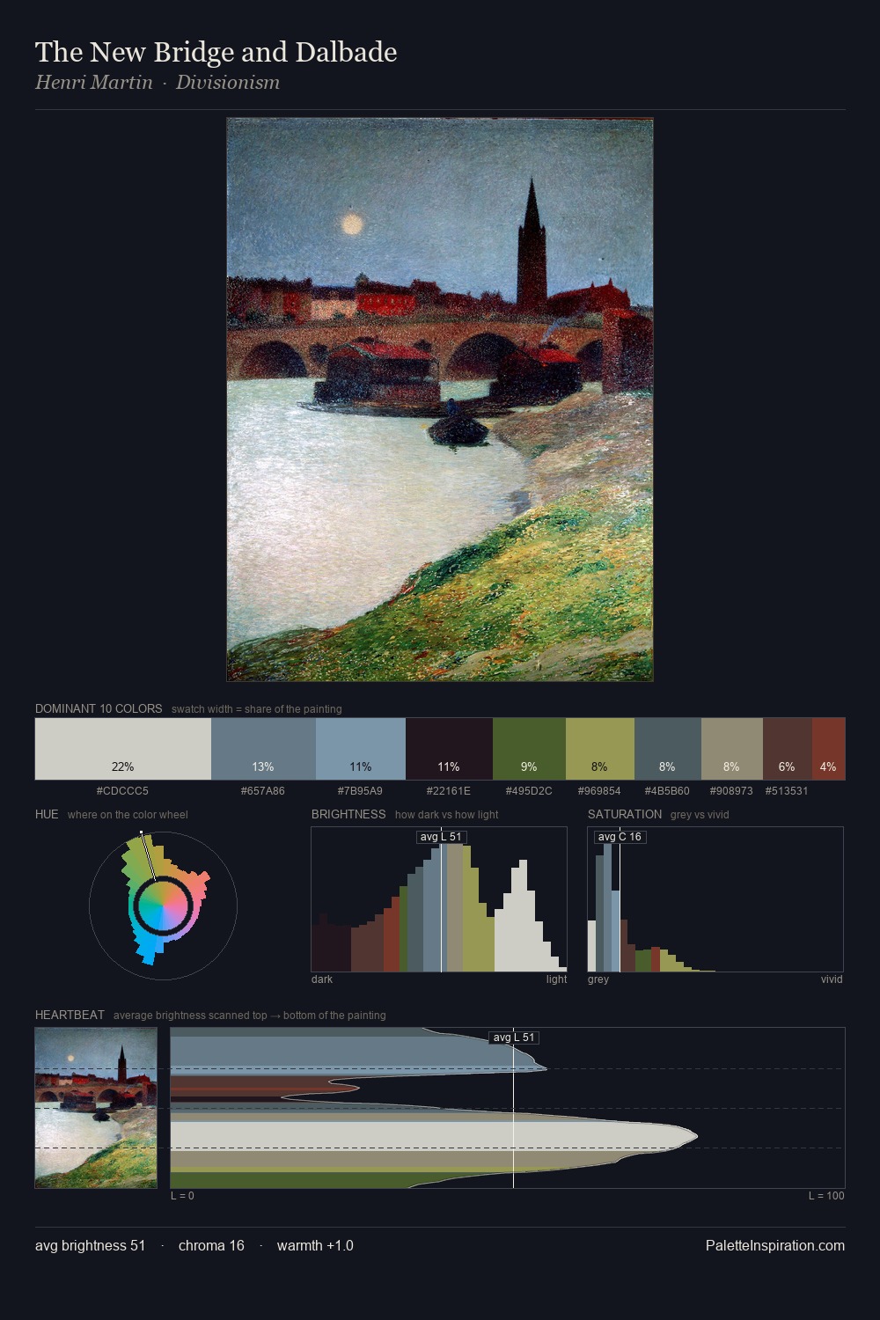Image resolution: width=880 pixels, height=1320 pixels.
Task: Select the #657A86 slate swatch at 13%
Action: (x=263, y=749)
